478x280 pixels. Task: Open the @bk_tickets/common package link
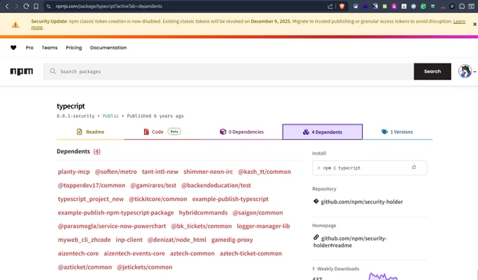click(x=202, y=227)
